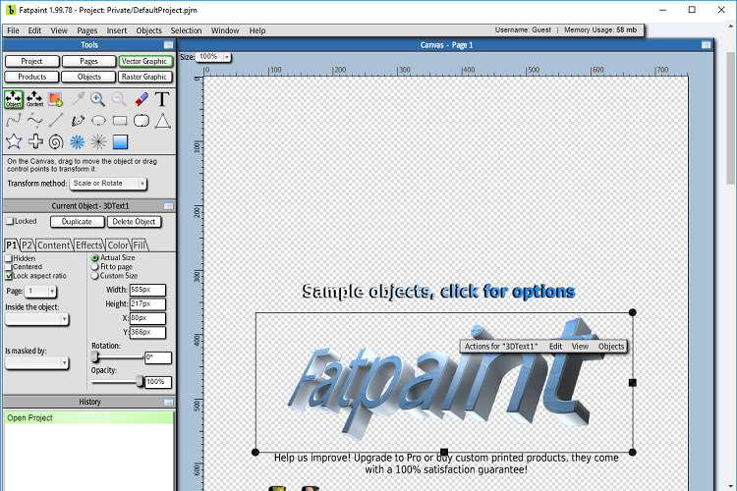Click the insert image tool icon
The image size is (737, 491).
pyautogui.click(x=56, y=99)
